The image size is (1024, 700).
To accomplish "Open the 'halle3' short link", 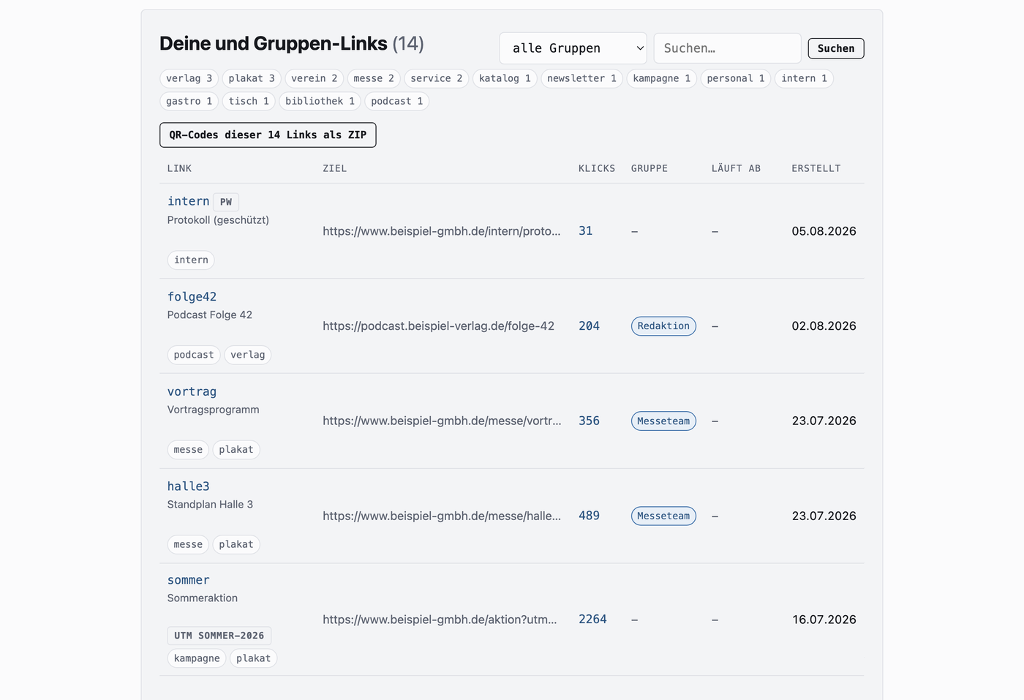I will coord(188,486).
